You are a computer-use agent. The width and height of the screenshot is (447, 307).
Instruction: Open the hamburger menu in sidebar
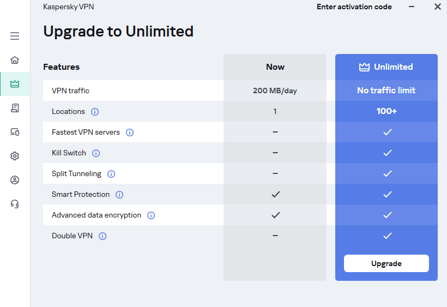click(15, 36)
